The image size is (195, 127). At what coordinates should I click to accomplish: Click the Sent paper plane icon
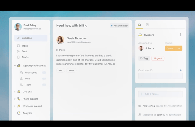pyautogui.click(x=19, y=51)
